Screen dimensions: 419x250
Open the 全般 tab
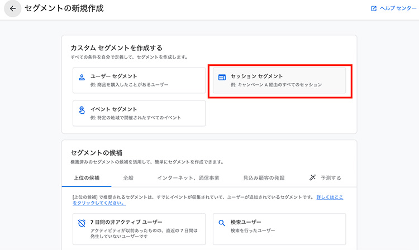[x=128, y=178]
